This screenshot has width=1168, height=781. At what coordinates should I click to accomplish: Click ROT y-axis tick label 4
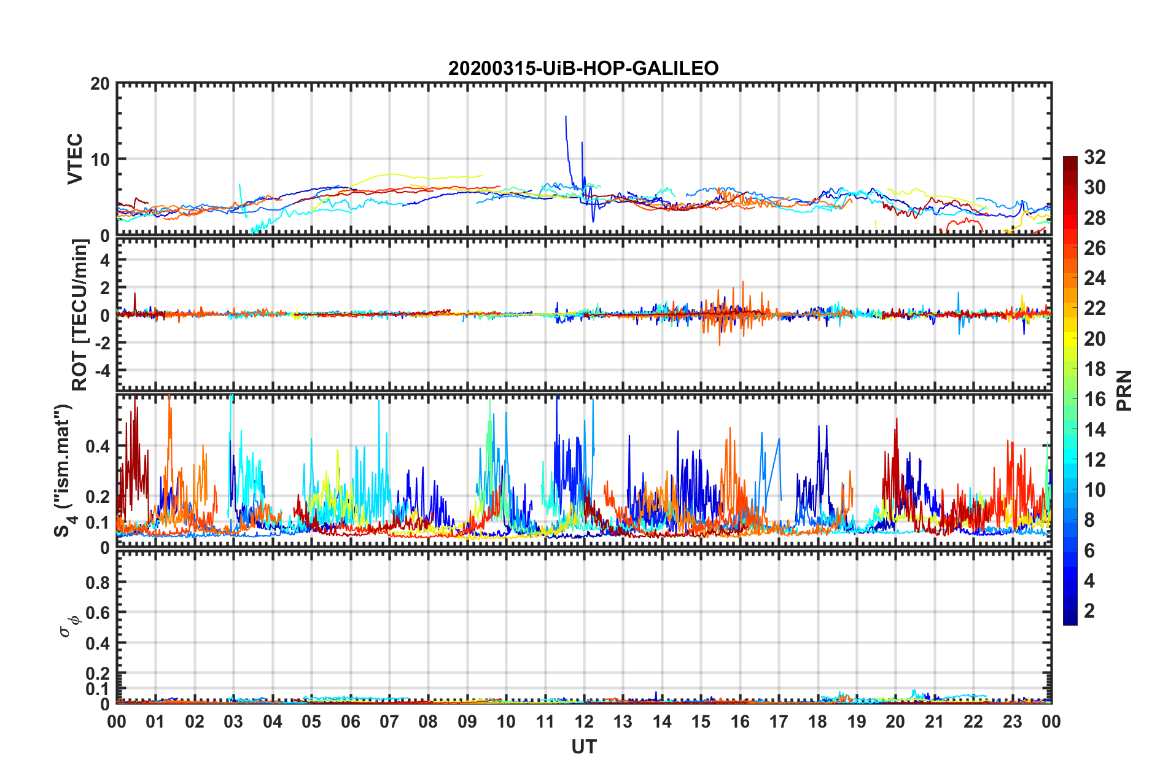point(105,260)
